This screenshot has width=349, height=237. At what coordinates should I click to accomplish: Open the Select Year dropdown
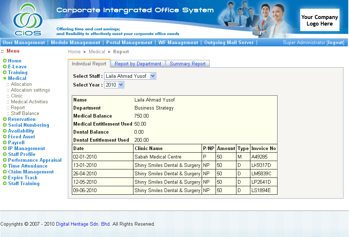pos(114,85)
